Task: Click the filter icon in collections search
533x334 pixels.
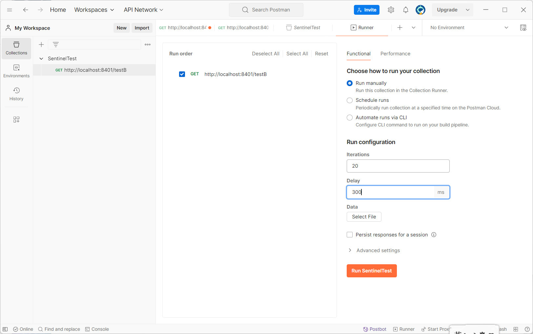Action: tap(56, 45)
